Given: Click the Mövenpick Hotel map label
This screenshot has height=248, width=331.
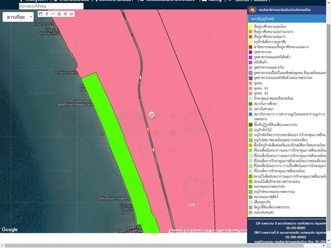Looking at the screenshot, I should point(115,198).
